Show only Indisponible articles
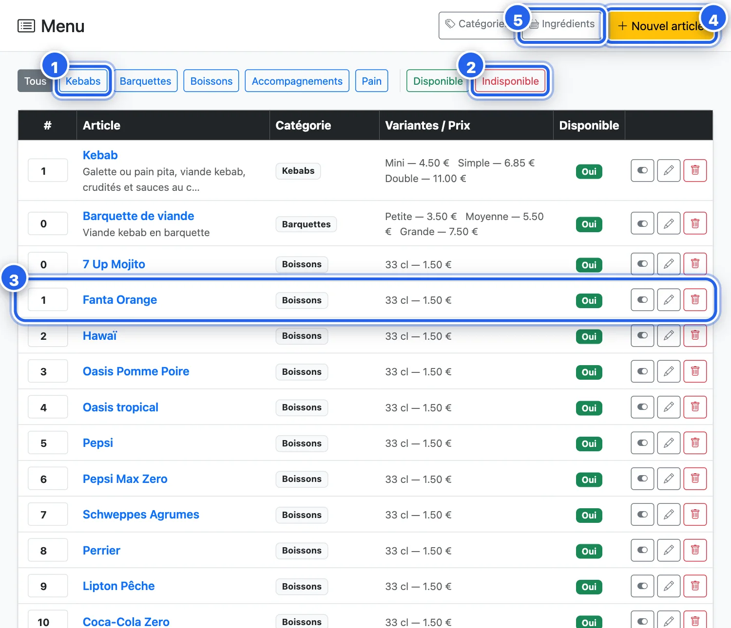Viewport: 731px width, 628px height. point(510,81)
